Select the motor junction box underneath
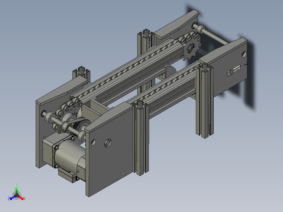Viewport: 283px width, 212px height. 67,176
